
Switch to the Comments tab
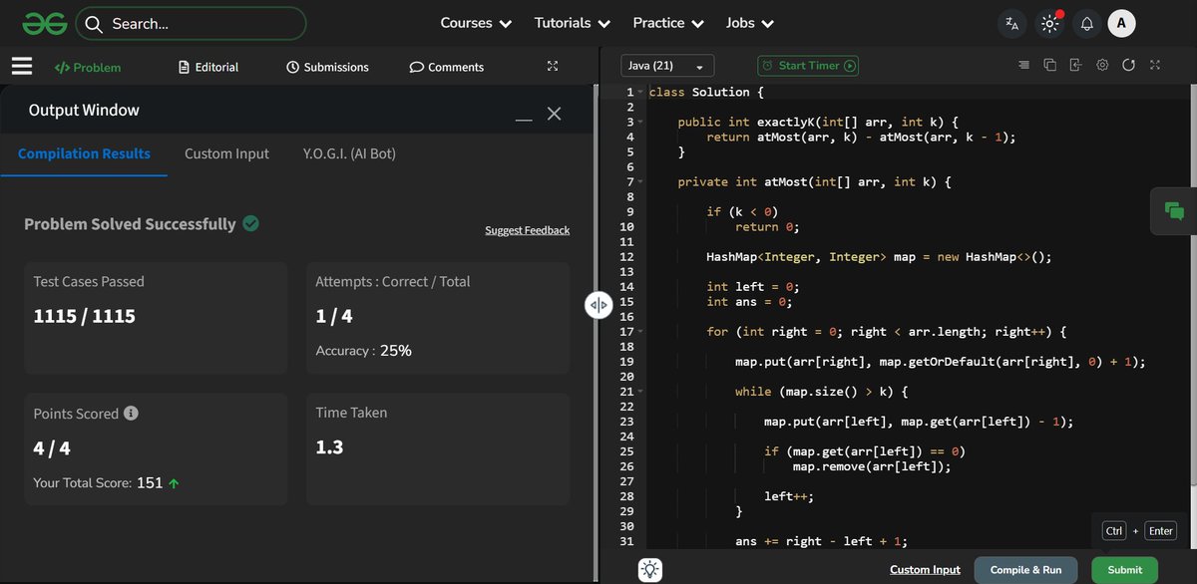446,67
